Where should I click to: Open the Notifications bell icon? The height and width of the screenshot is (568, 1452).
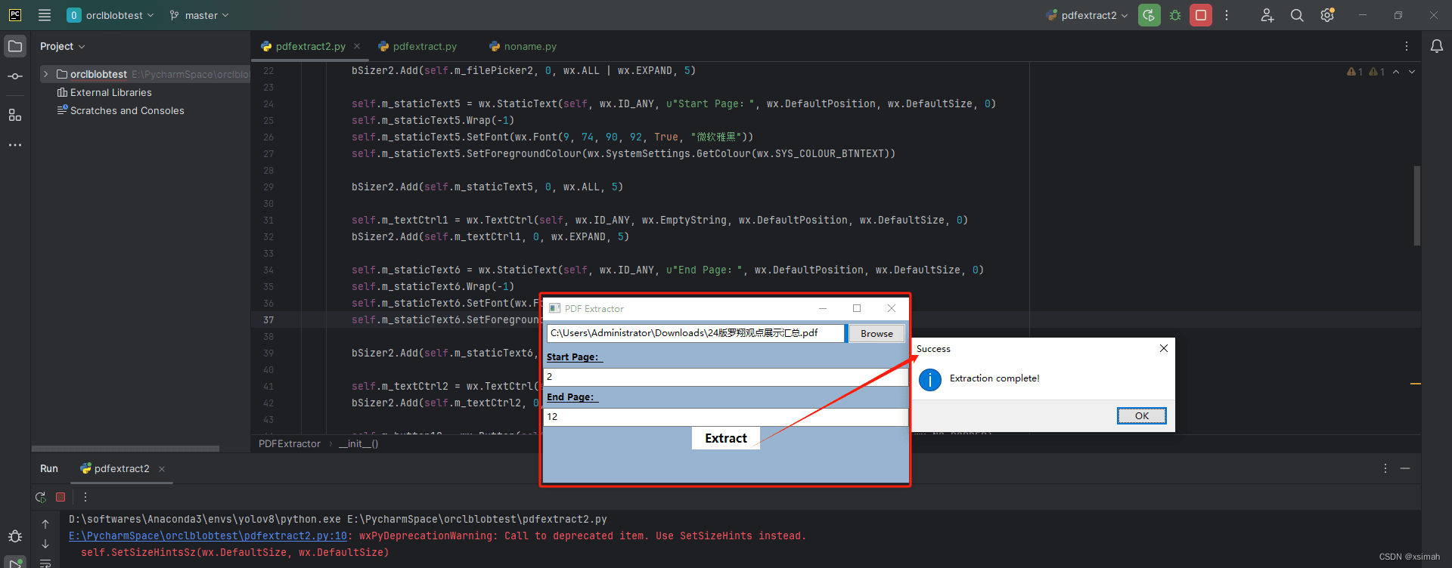tap(1436, 46)
